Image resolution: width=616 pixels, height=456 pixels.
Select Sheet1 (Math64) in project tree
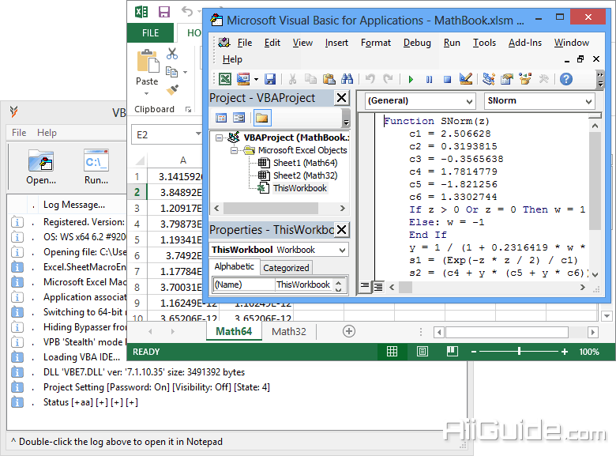[x=305, y=163]
